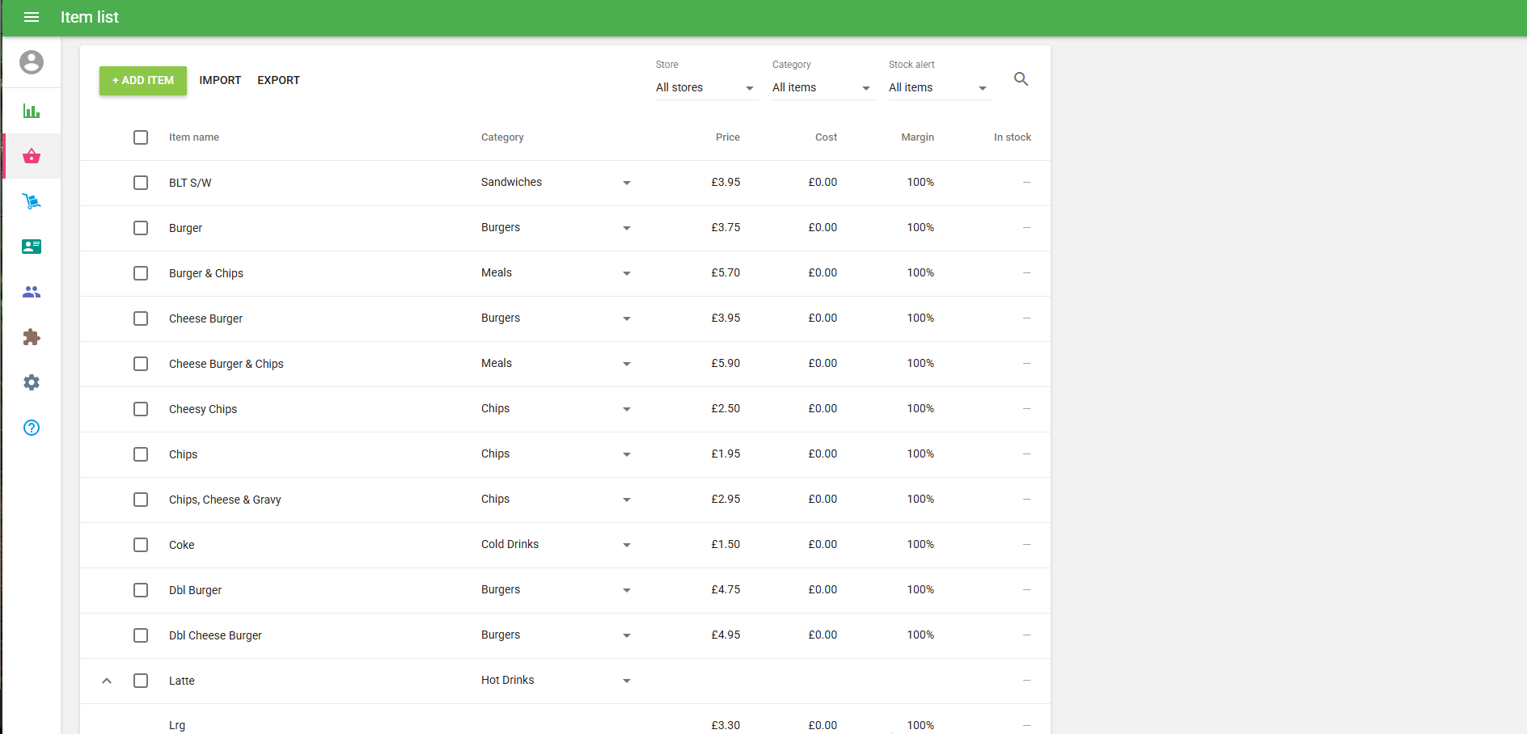
Task: Open the Store filter dropdown
Action: coord(704,87)
